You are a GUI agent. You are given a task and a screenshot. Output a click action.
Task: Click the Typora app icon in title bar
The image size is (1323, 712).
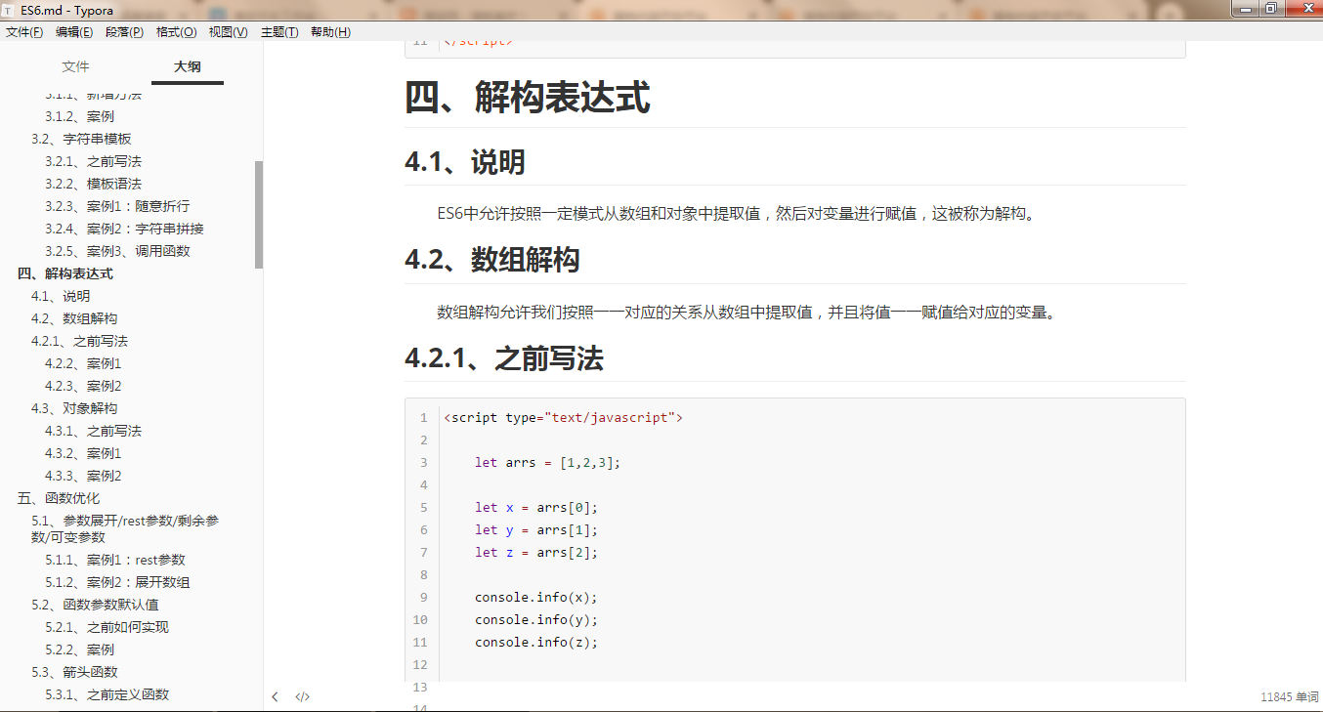click(9, 10)
